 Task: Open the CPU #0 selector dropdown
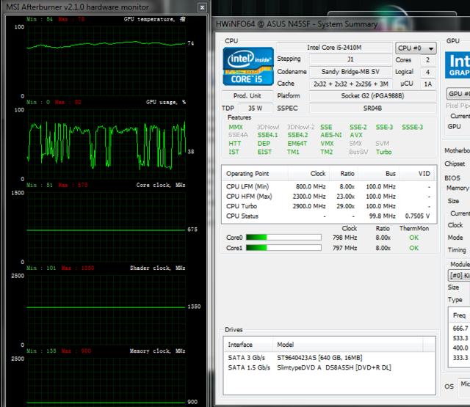[416, 48]
